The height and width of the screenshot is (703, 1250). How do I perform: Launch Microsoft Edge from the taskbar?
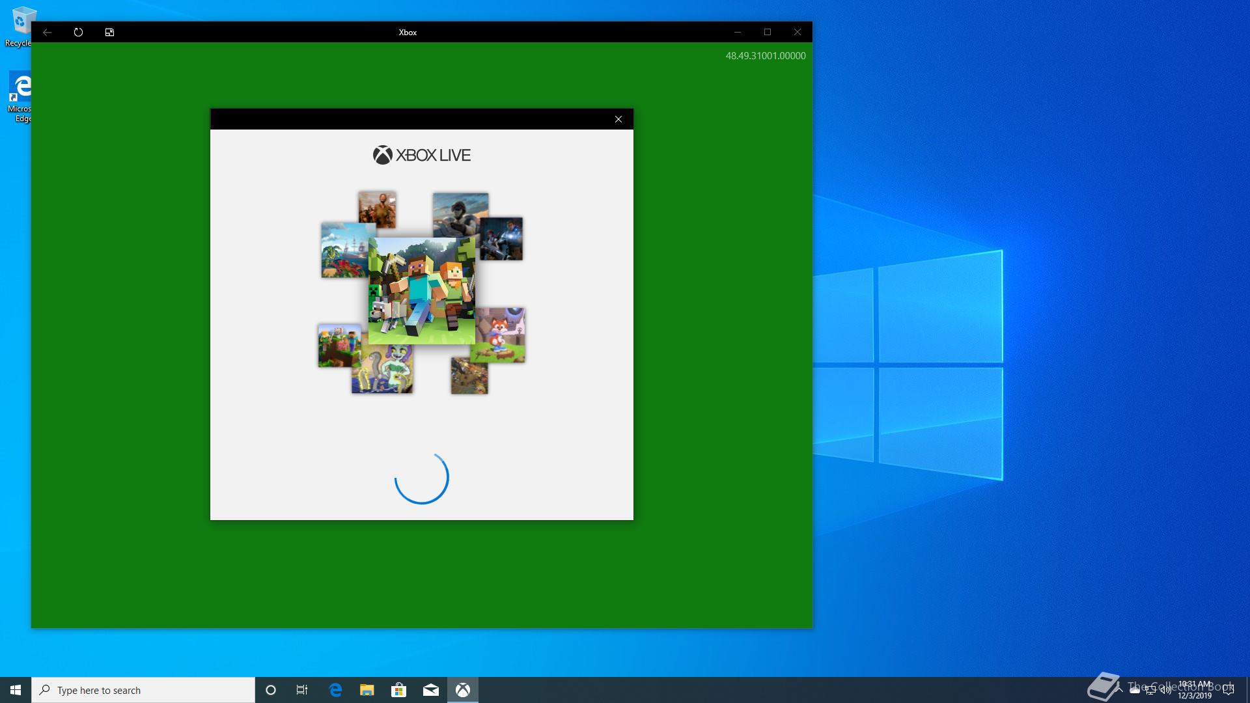[335, 690]
